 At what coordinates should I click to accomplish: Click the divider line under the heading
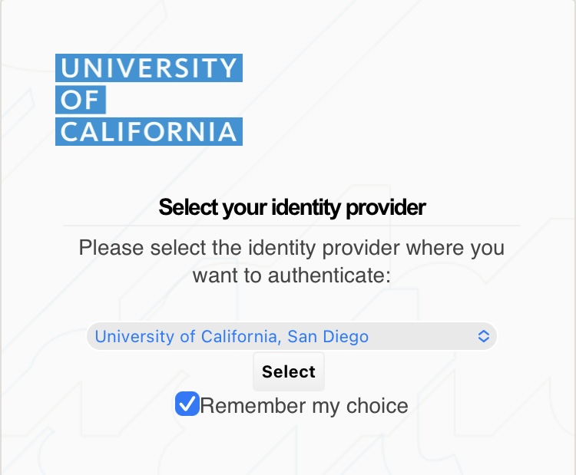[x=292, y=226]
